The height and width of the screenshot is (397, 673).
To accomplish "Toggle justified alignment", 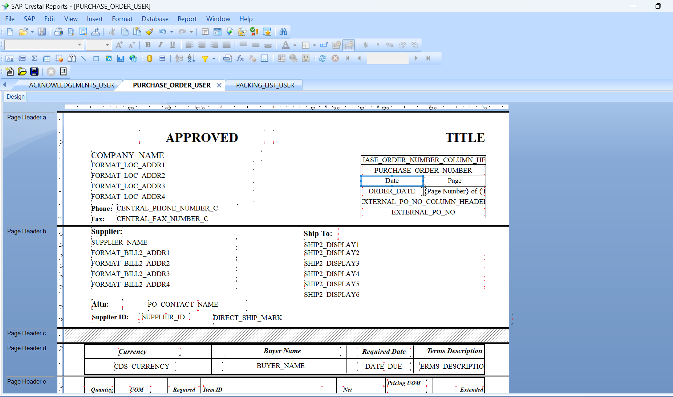I will 227,45.
